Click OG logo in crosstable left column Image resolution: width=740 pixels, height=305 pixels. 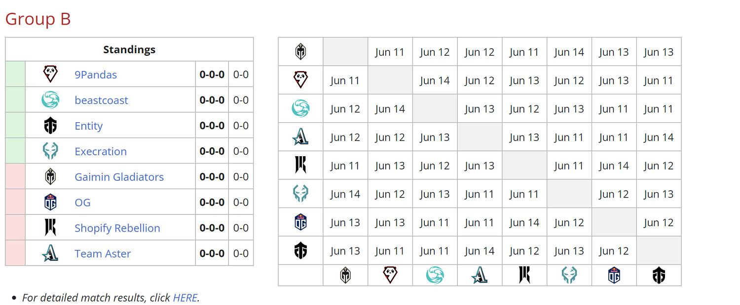point(300,222)
